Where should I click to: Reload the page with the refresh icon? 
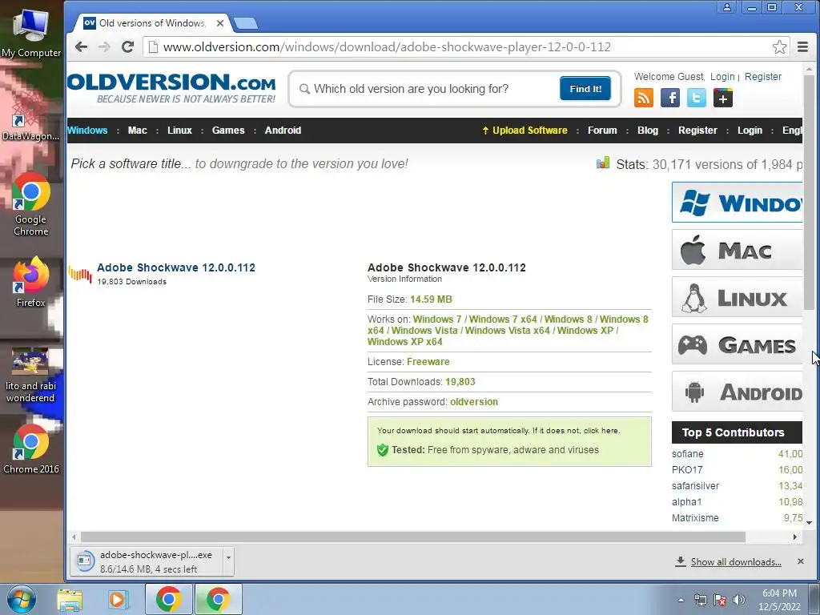point(127,47)
